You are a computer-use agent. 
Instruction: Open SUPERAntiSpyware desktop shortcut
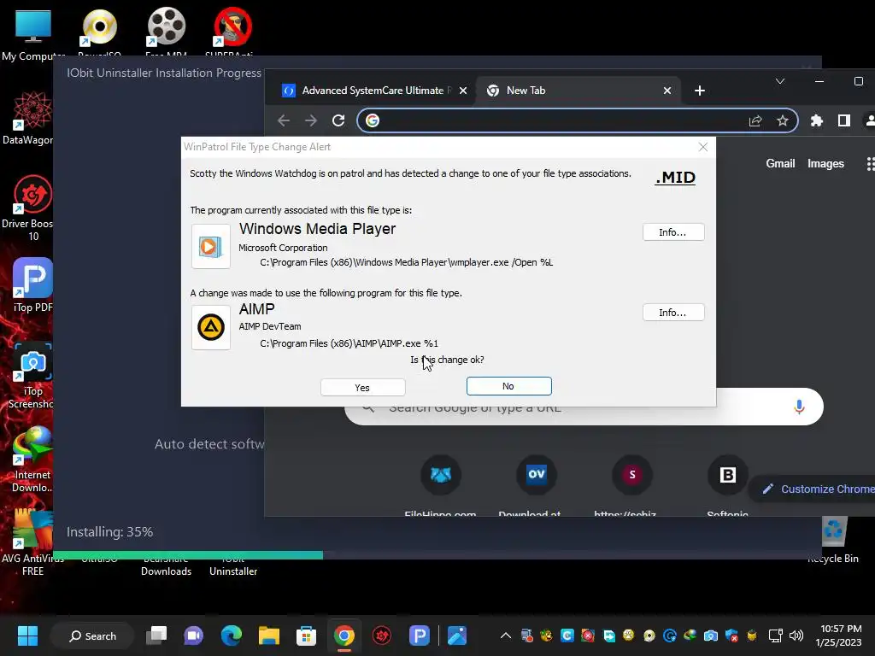tap(232, 32)
